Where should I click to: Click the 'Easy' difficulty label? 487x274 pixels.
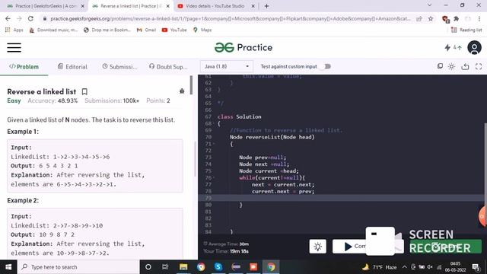[14, 100]
